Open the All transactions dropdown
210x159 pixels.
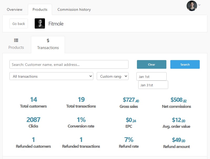click(x=51, y=76)
